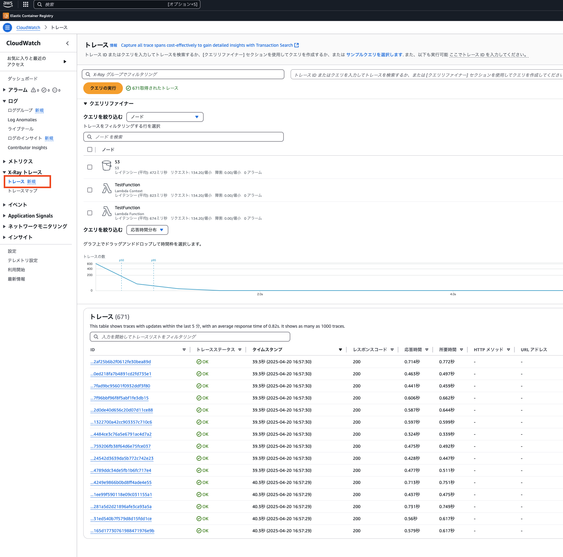563x557 pixels.
Task: Click the OK alarm checkmark count icon
Action: pyautogui.click(x=44, y=90)
